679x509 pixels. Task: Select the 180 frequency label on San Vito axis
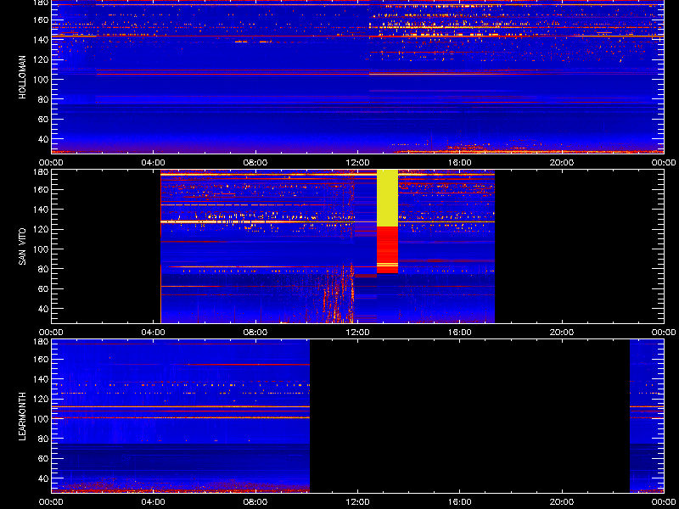[41, 172]
